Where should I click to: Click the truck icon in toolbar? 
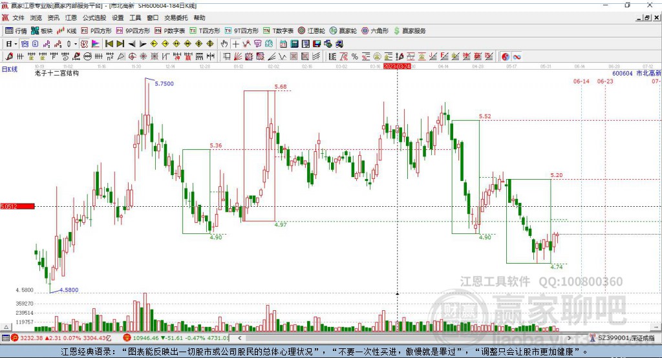(339, 44)
